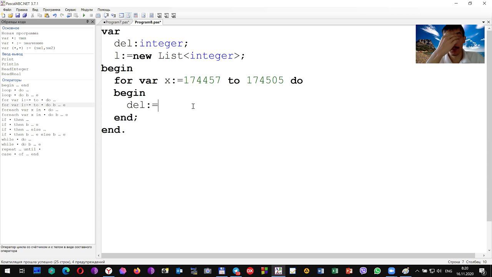Close the Образцы кода panel

92,22
